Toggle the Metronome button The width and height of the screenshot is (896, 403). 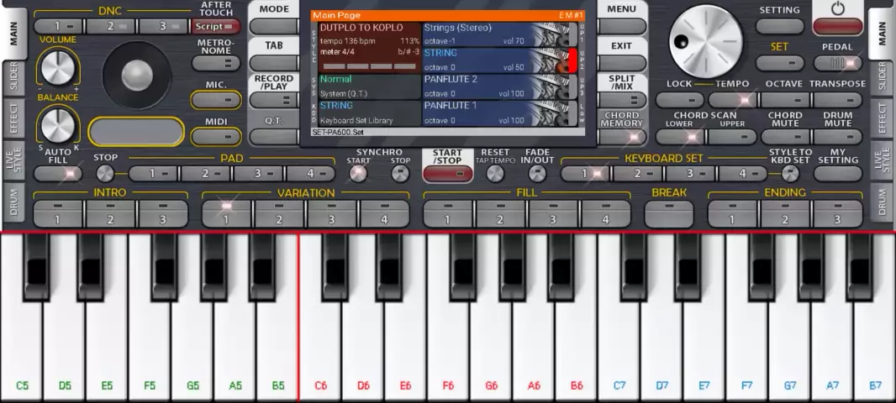click(x=215, y=63)
